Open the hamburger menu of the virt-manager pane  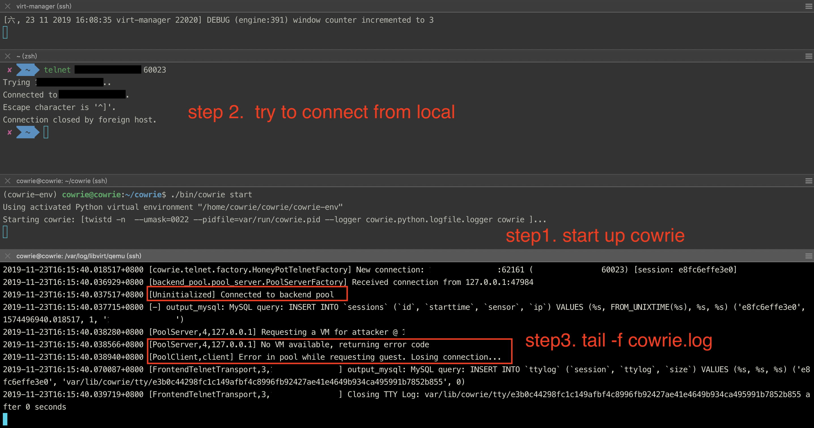click(808, 6)
